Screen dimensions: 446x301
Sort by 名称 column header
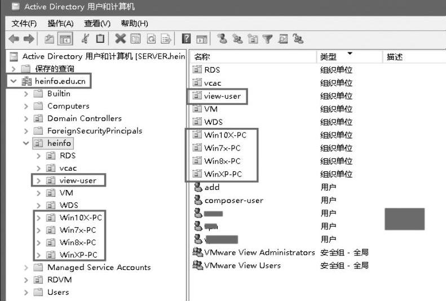pos(253,57)
